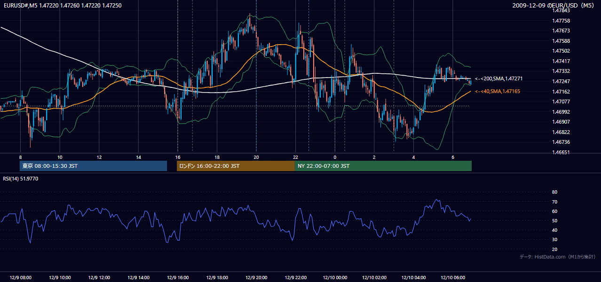Click the 12/9 12:00 date axis label
The height and width of the screenshot is (282, 601).
click(99, 278)
